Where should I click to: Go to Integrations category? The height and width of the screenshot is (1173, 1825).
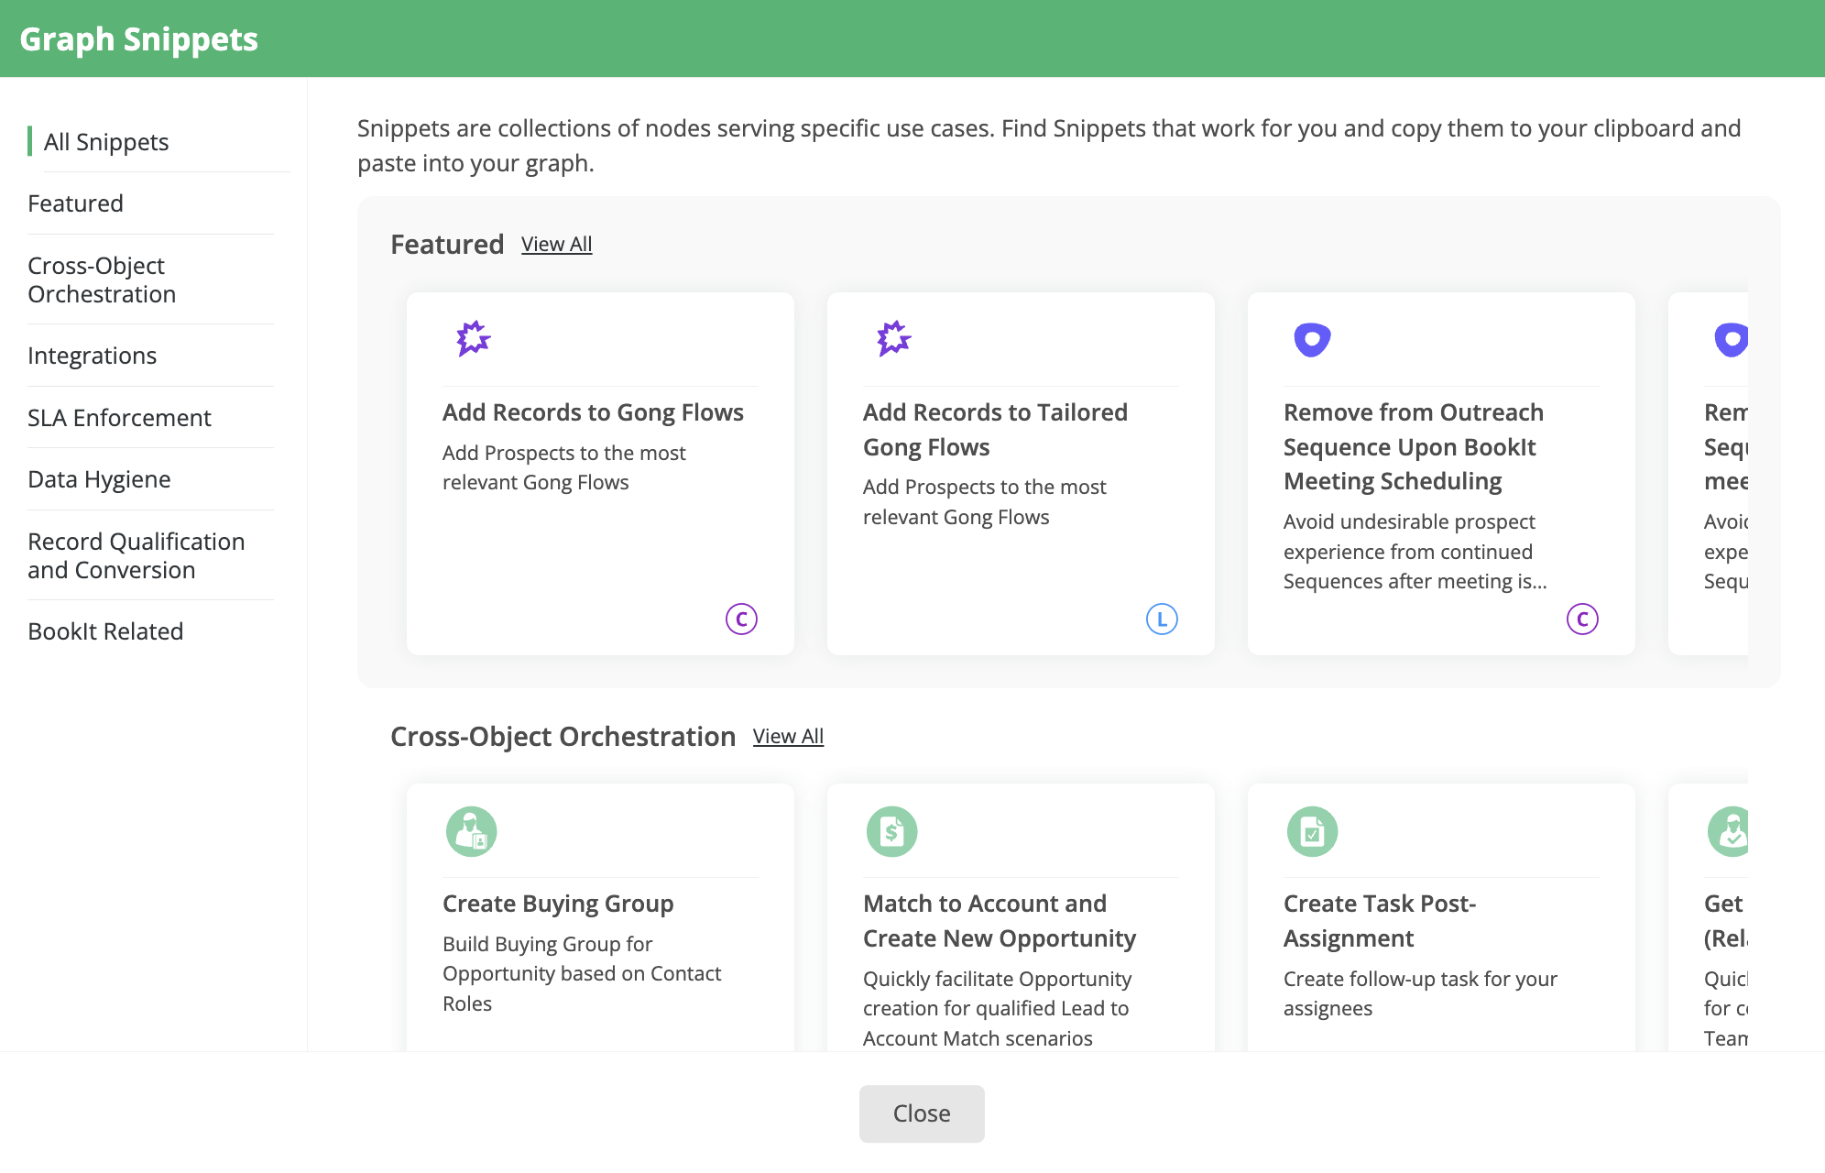pos(92,356)
